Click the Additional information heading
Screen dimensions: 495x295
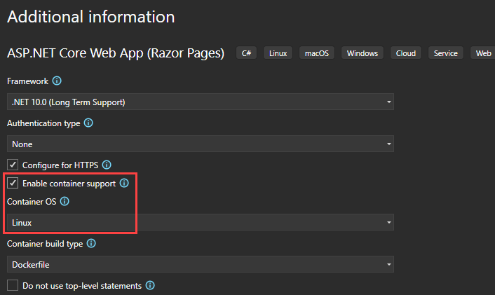[91, 17]
